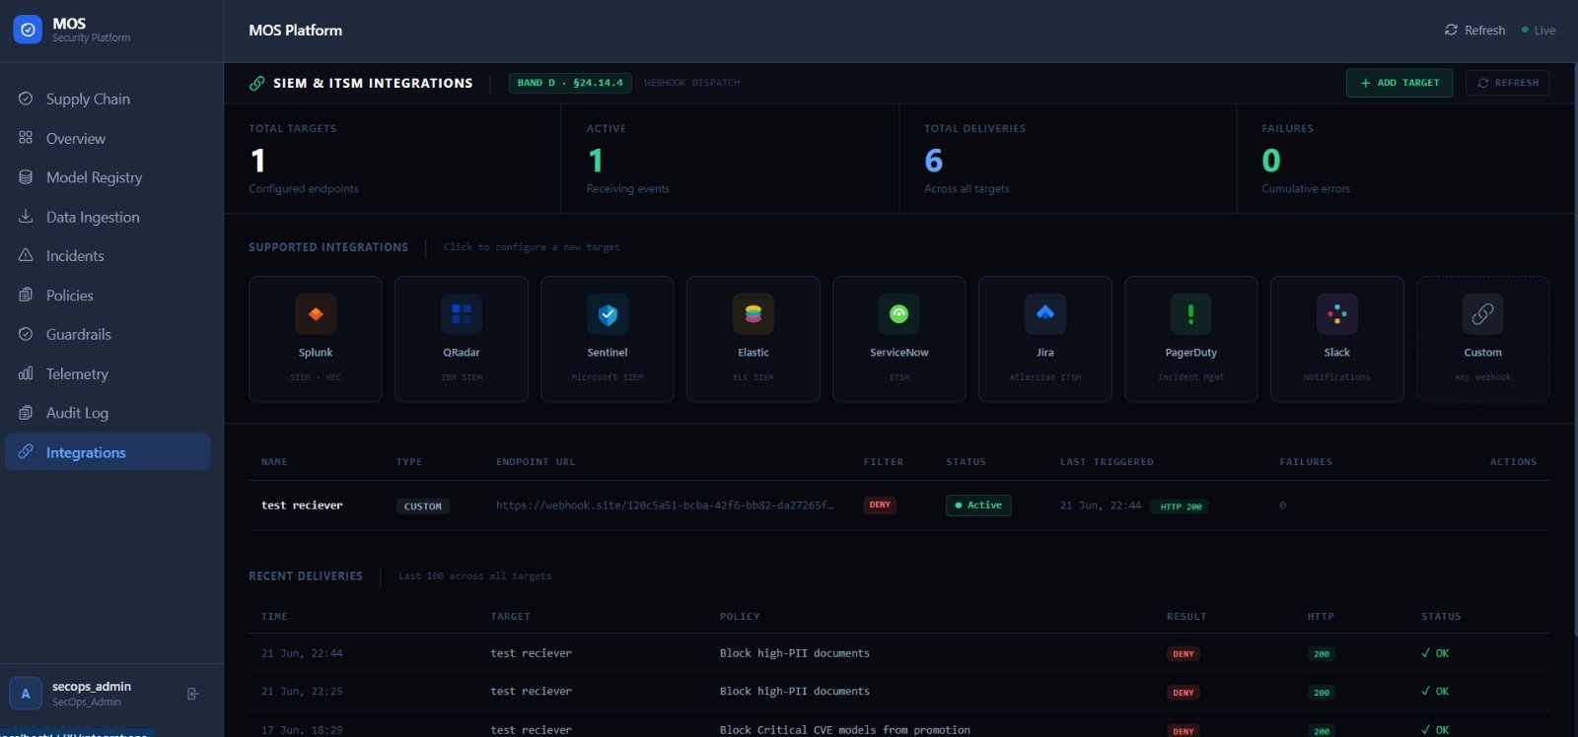
Task: Click the "test reciever" target name
Action: 302,505
